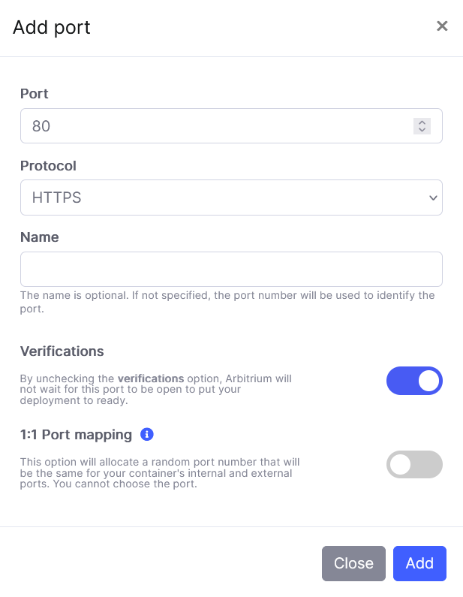Click the Verifications section heading
Image resolution: width=463 pixels, height=597 pixels.
point(62,351)
